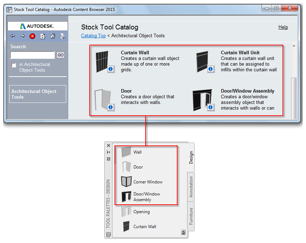
Task: Switch to the Design palette tab
Action: pos(191,157)
